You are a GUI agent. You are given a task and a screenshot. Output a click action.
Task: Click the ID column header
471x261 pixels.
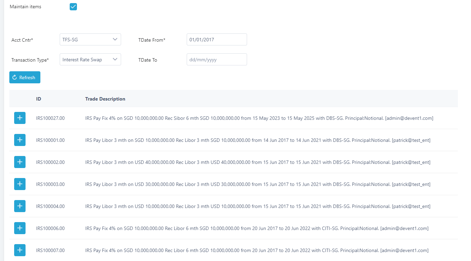[x=39, y=99]
